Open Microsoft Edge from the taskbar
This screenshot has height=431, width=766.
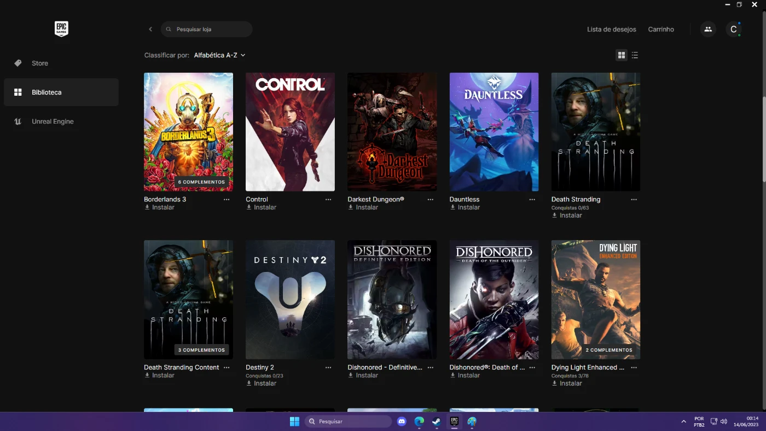point(419,421)
